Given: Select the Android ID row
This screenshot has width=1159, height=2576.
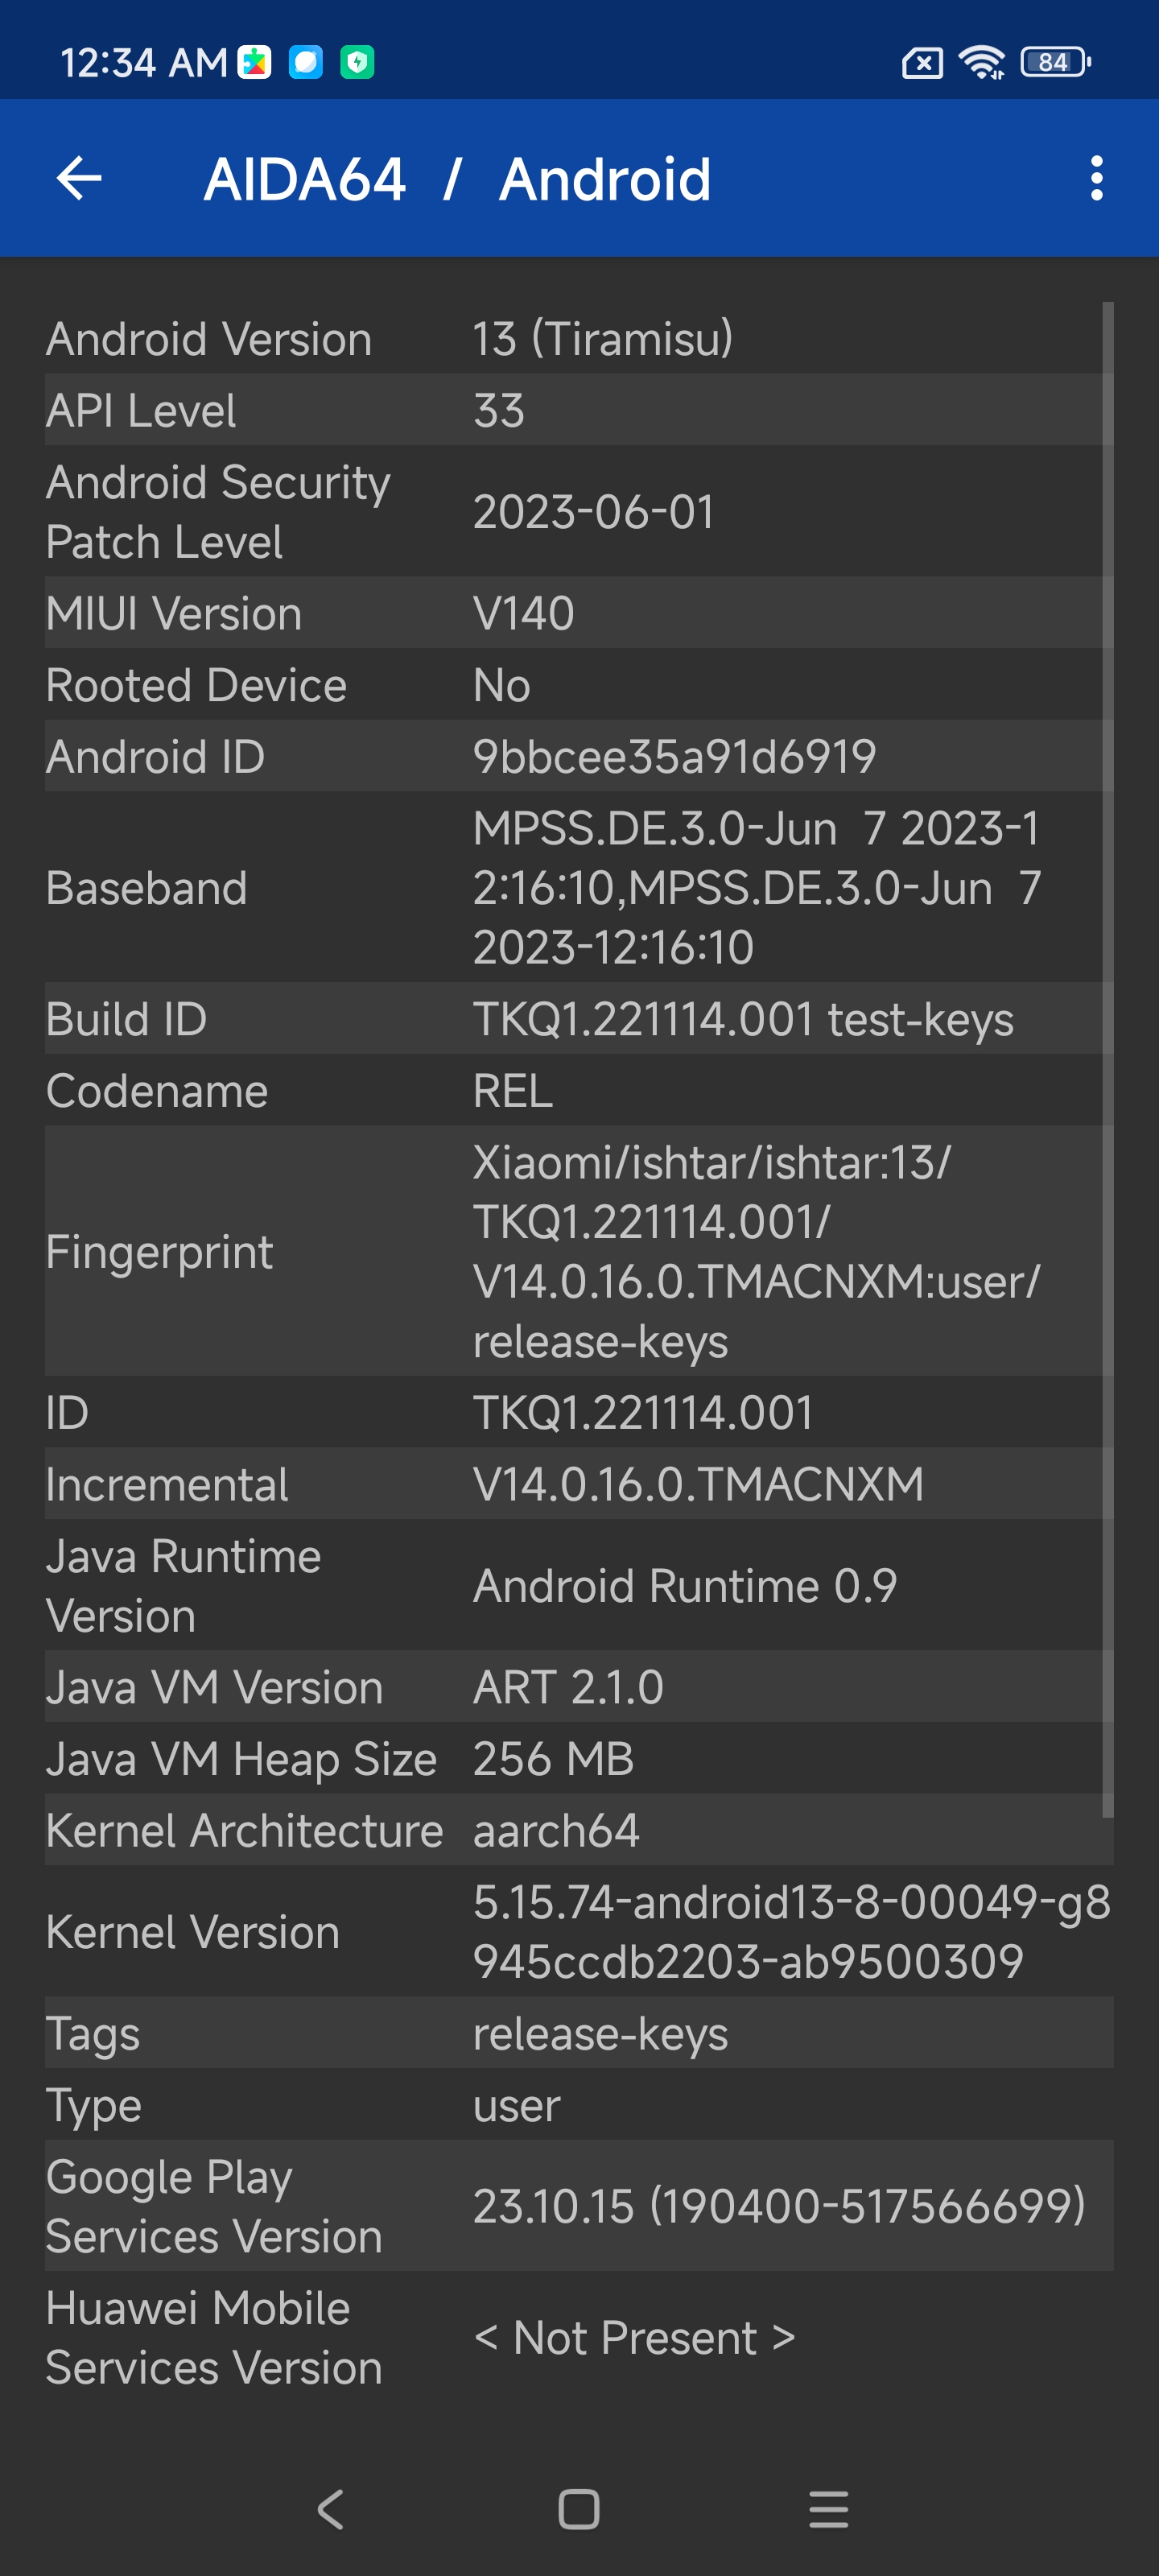Looking at the screenshot, I should coord(578,757).
